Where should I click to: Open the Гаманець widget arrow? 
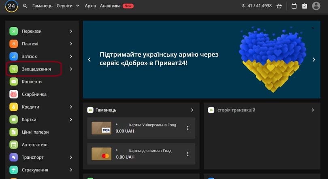(192, 110)
